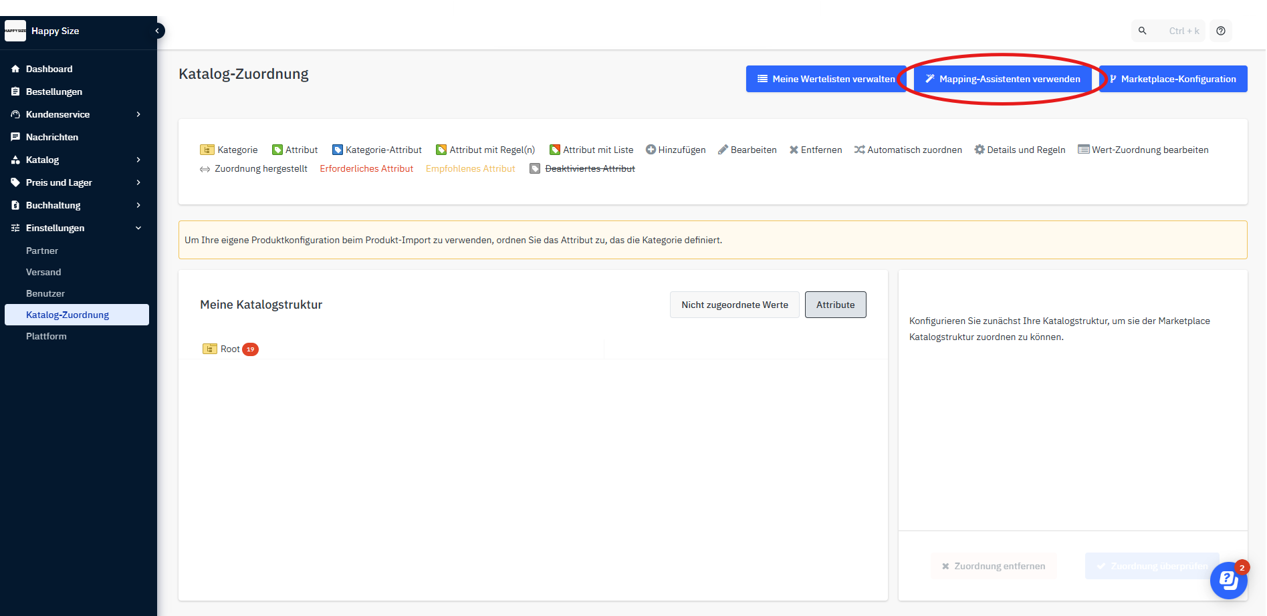The image size is (1267, 616).
Task: Expand the Kundenservice submenu
Action: [138, 114]
